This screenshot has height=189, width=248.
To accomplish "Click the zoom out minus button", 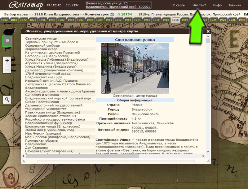I will coord(7,69).
